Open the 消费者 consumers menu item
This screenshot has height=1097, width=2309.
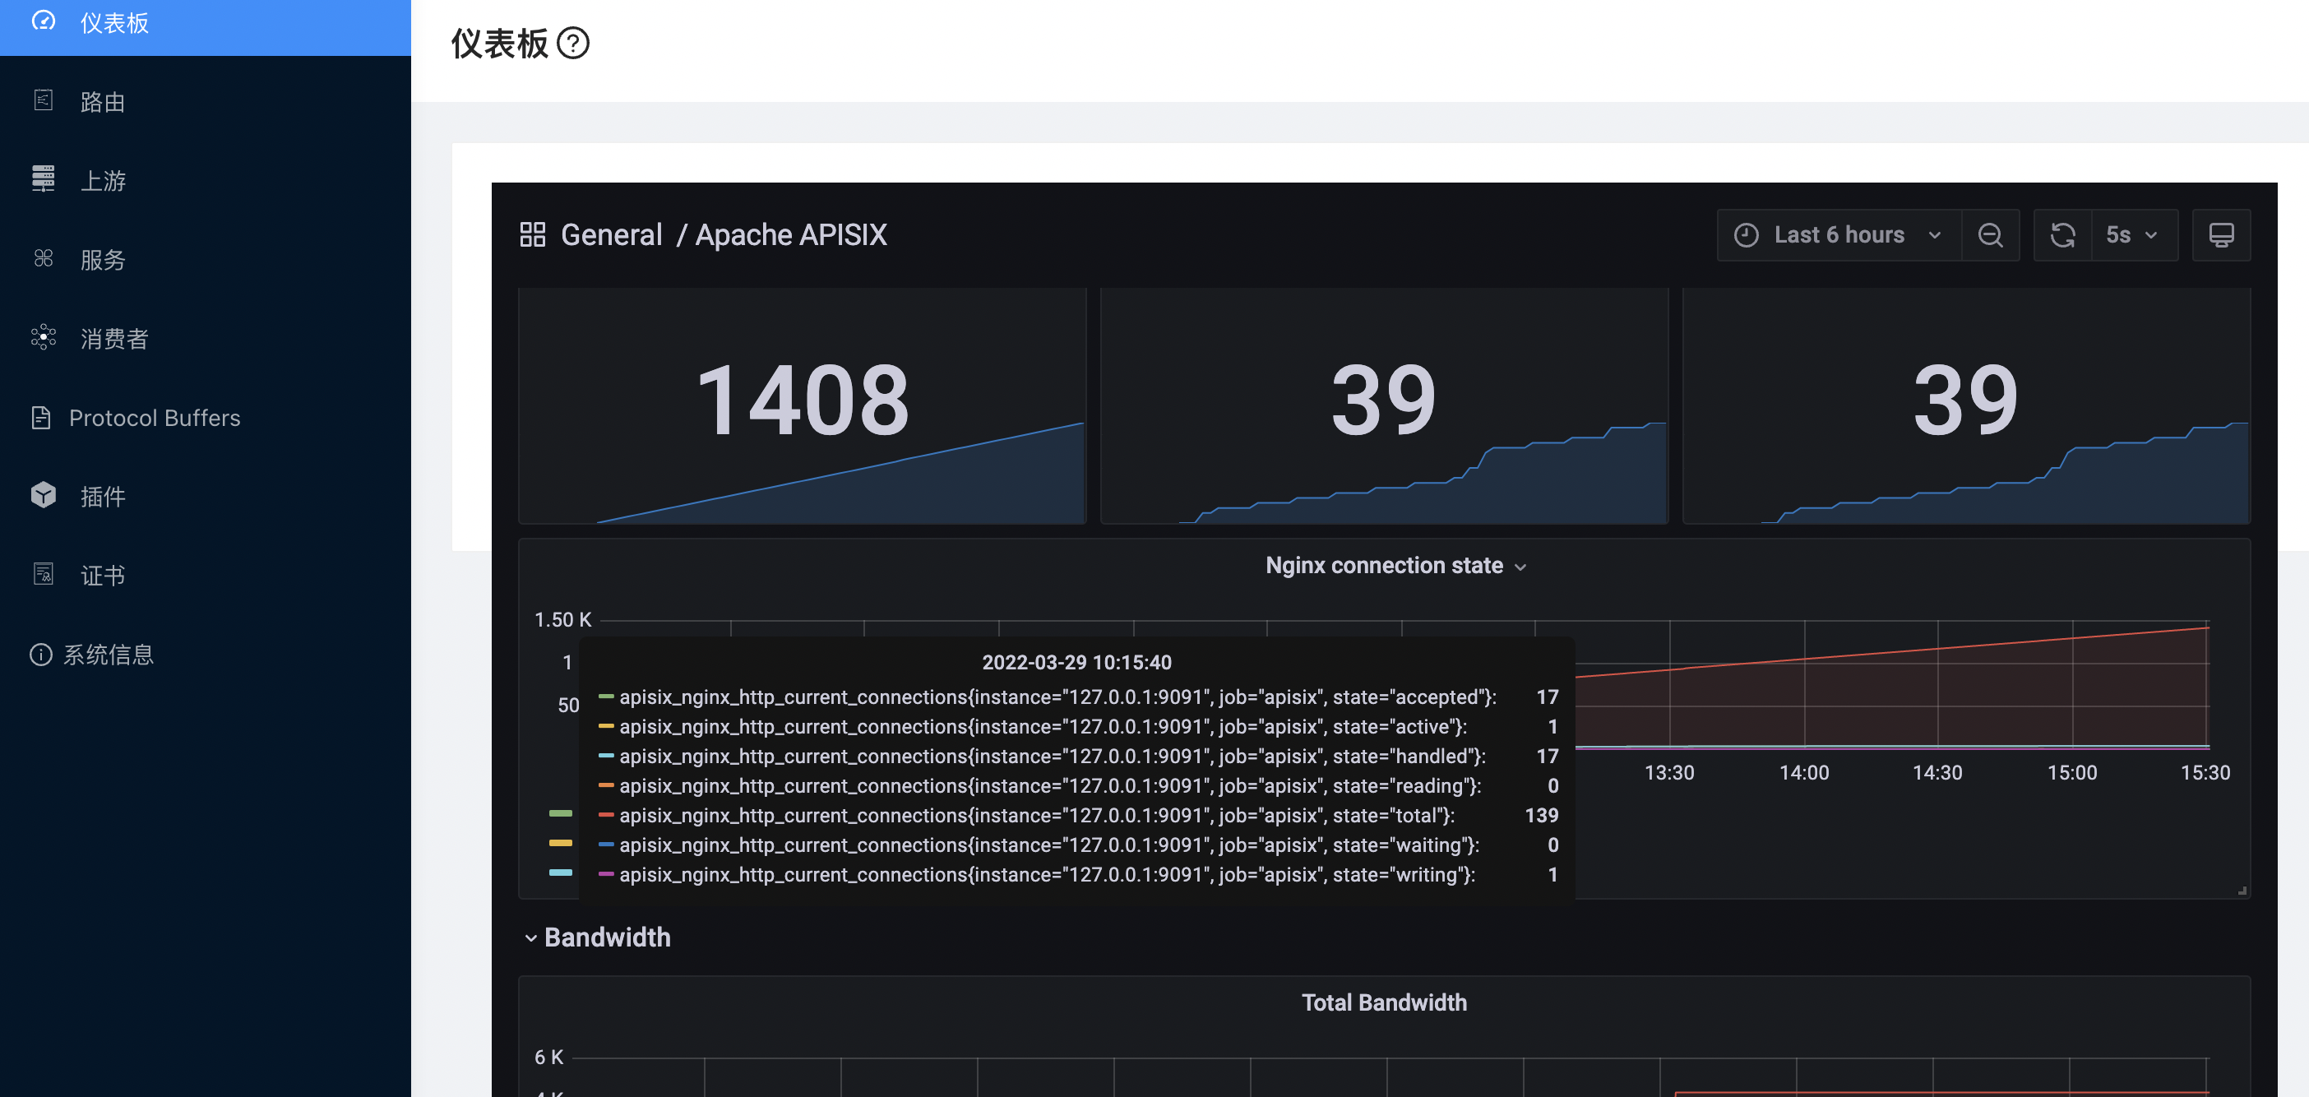[x=206, y=338]
